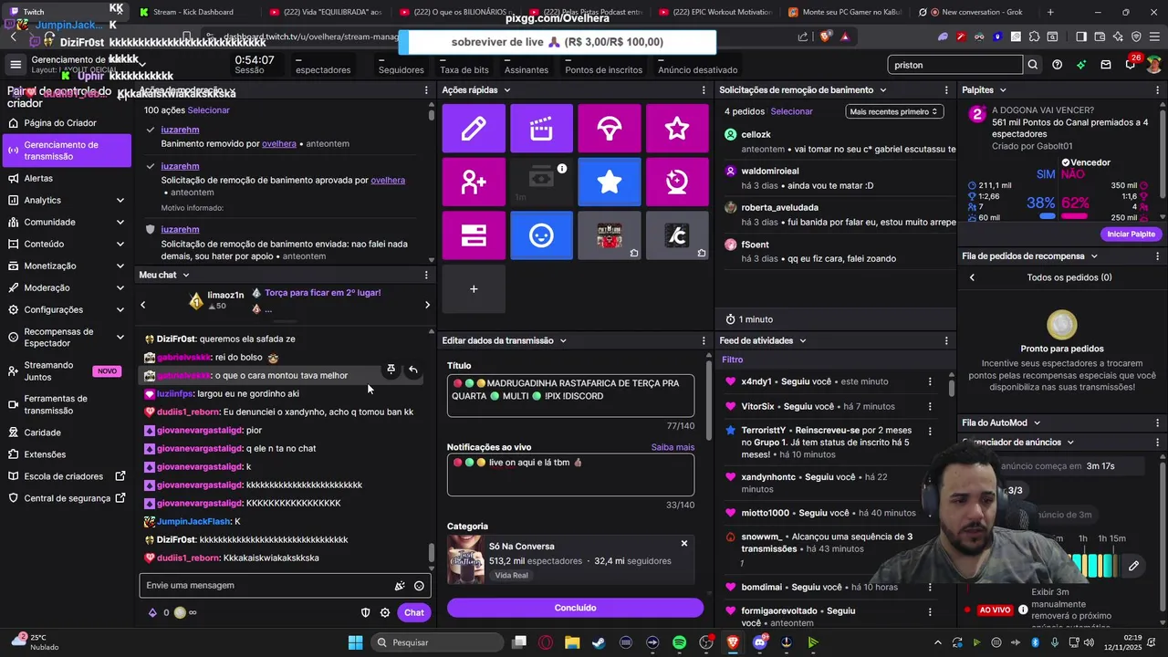Viewport: 1168px width, 657px height.
Task: Open cellozk's unban request
Action: pyautogui.click(x=838, y=141)
